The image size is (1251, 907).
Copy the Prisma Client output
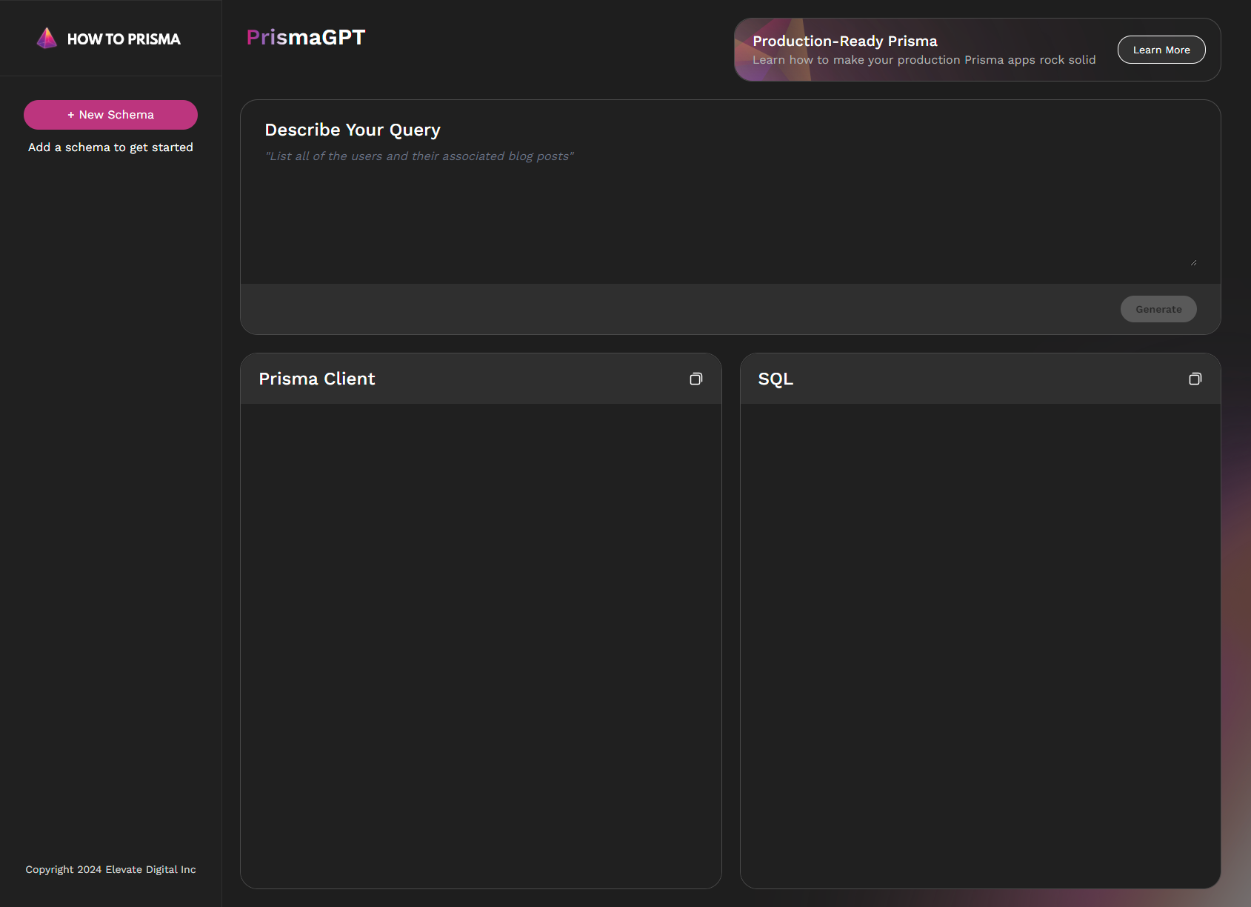pyautogui.click(x=695, y=379)
